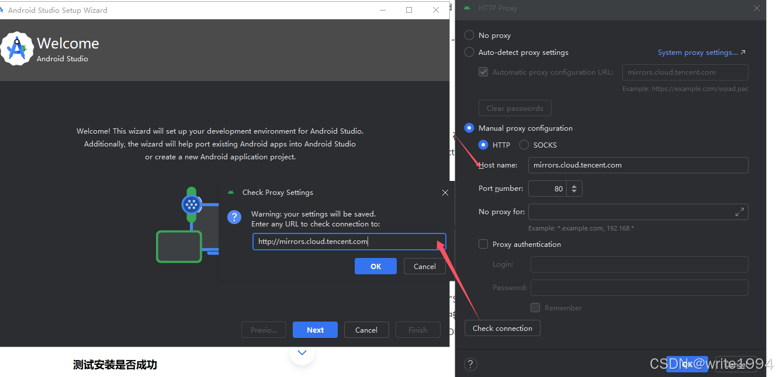This screenshot has width=776, height=377.
Task: Click the Setup Wizard title bar icon
Action: click(2, 10)
